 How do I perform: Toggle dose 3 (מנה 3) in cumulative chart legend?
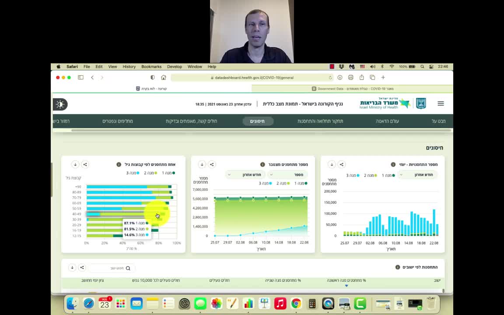[x=265, y=183]
